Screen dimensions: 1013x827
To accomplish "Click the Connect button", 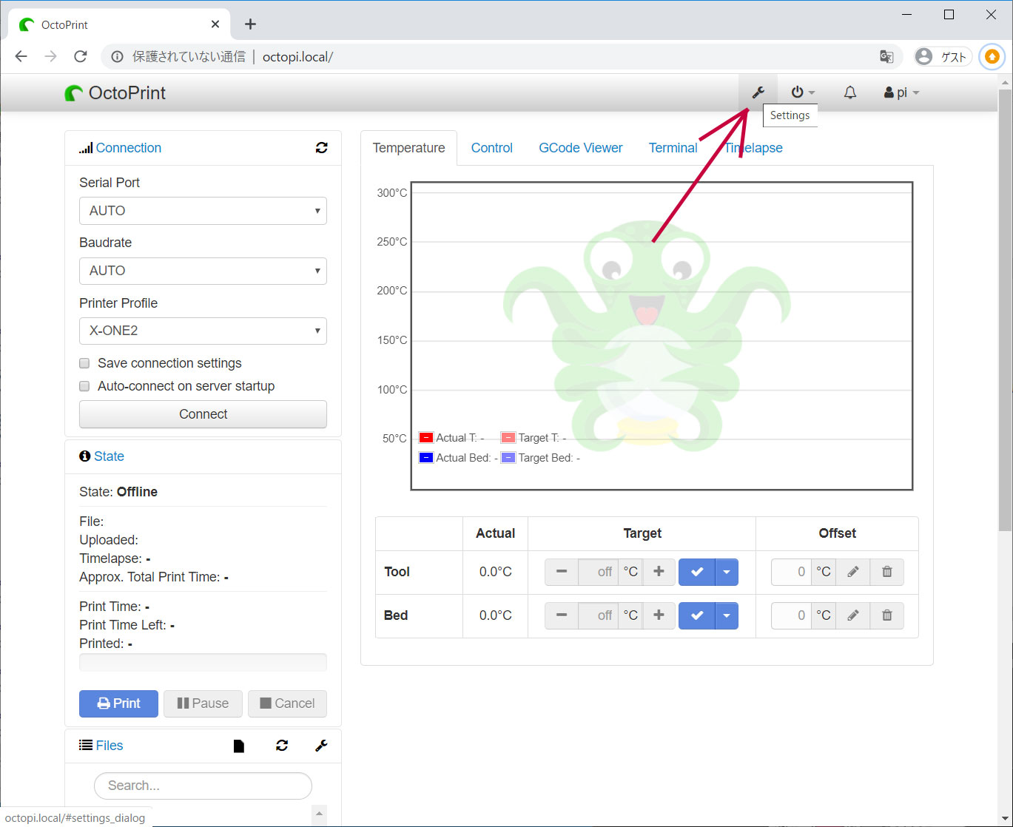I will [x=203, y=414].
